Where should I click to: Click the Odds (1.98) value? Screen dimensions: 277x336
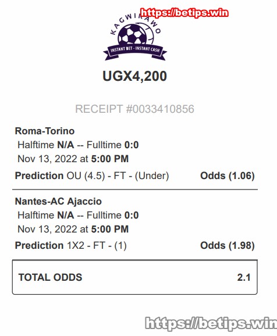pyautogui.click(x=228, y=245)
